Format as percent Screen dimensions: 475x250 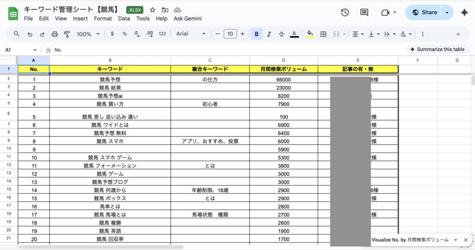click(x=124, y=34)
